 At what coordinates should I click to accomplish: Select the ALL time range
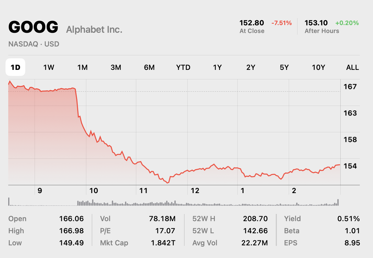click(353, 67)
